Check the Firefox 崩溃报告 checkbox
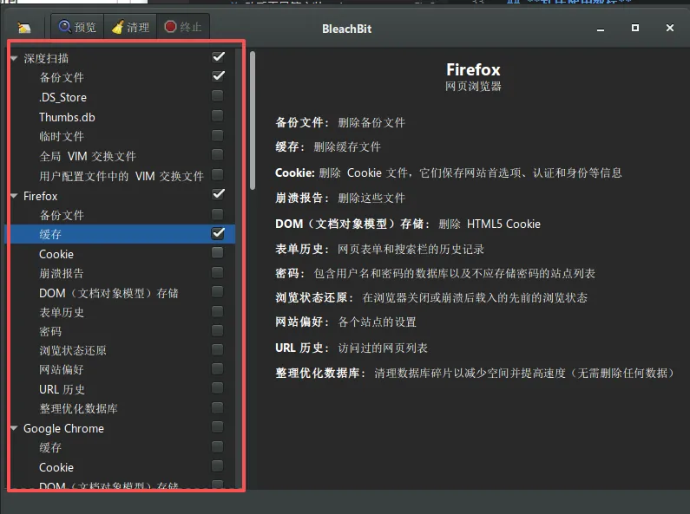The image size is (690, 514). click(x=217, y=272)
